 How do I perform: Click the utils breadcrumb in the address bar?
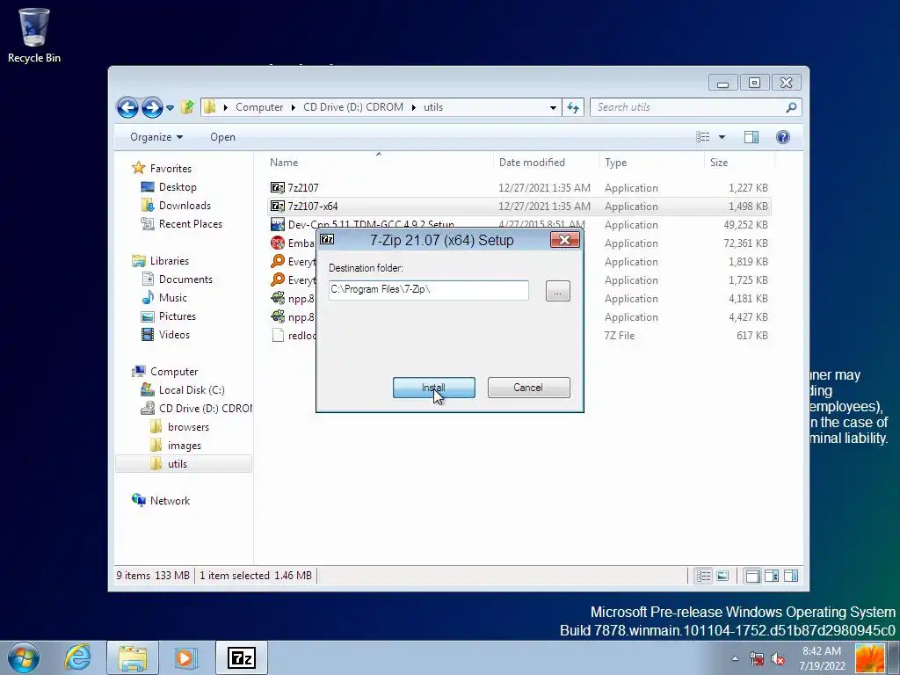coord(432,107)
